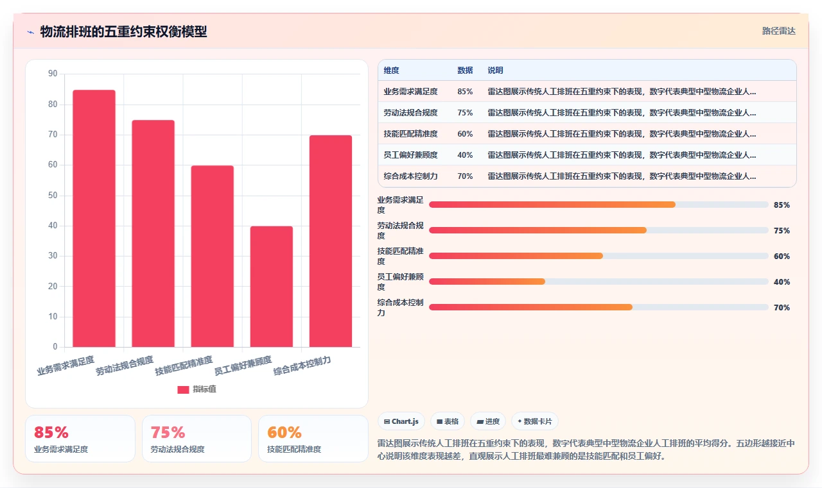Select the 员工偏好兼顾度 table row
This screenshot has width=822, height=488.
[x=587, y=155]
